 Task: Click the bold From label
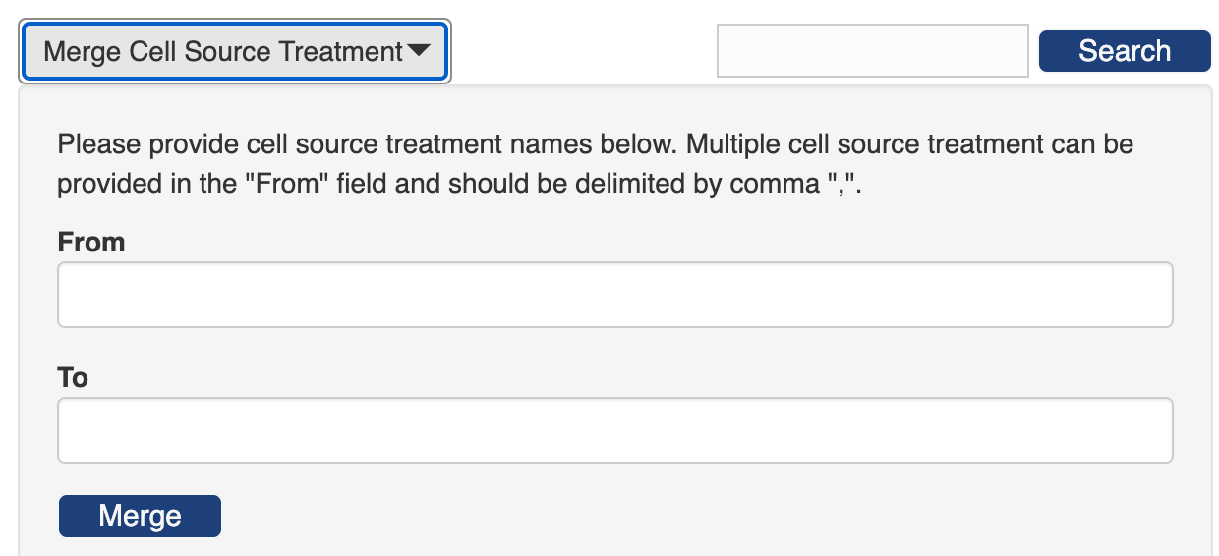click(x=91, y=243)
